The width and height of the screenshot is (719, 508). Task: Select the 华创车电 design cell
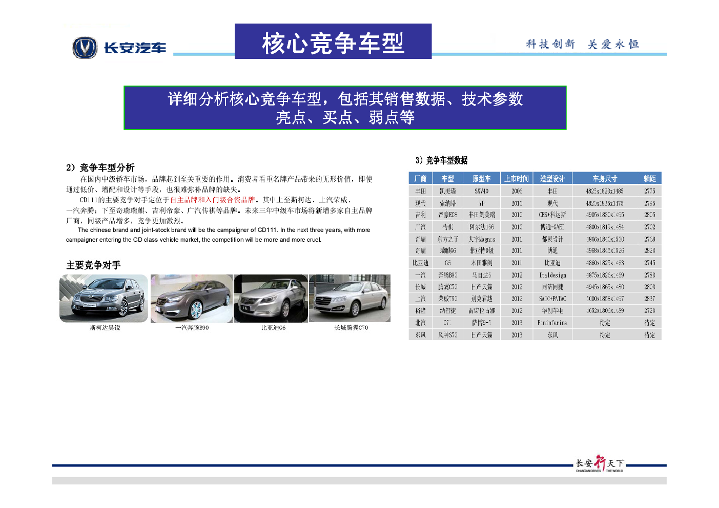(x=552, y=311)
